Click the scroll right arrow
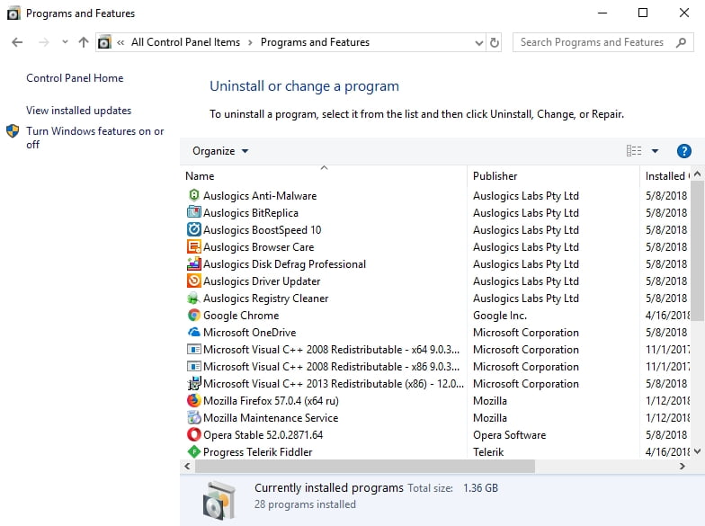This screenshot has width=705, height=526. click(682, 466)
